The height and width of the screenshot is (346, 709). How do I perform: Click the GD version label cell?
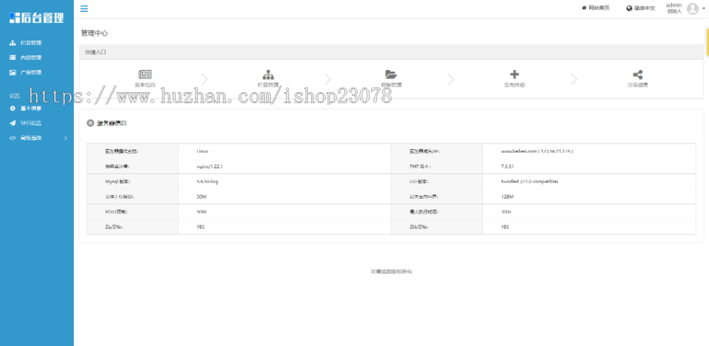click(x=436, y=181)
